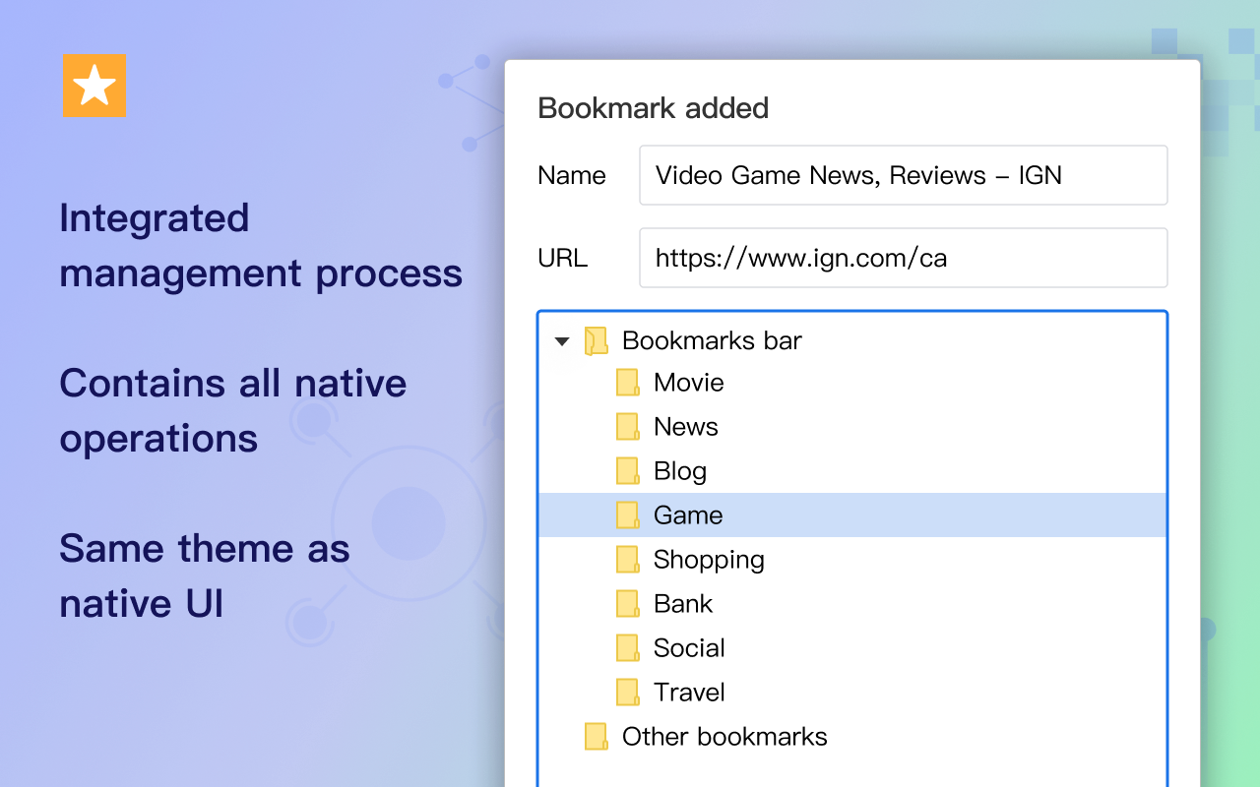The image size is (1260, 787).
Task: Select the highlighted Game folder label
Action: click(x=688, y=515)
